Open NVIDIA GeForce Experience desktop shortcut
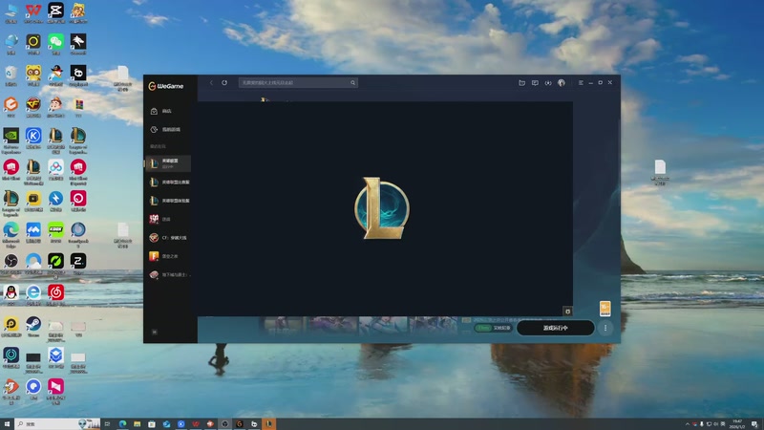This screenshot has width=764, height=430. click(x=11, y=140)
